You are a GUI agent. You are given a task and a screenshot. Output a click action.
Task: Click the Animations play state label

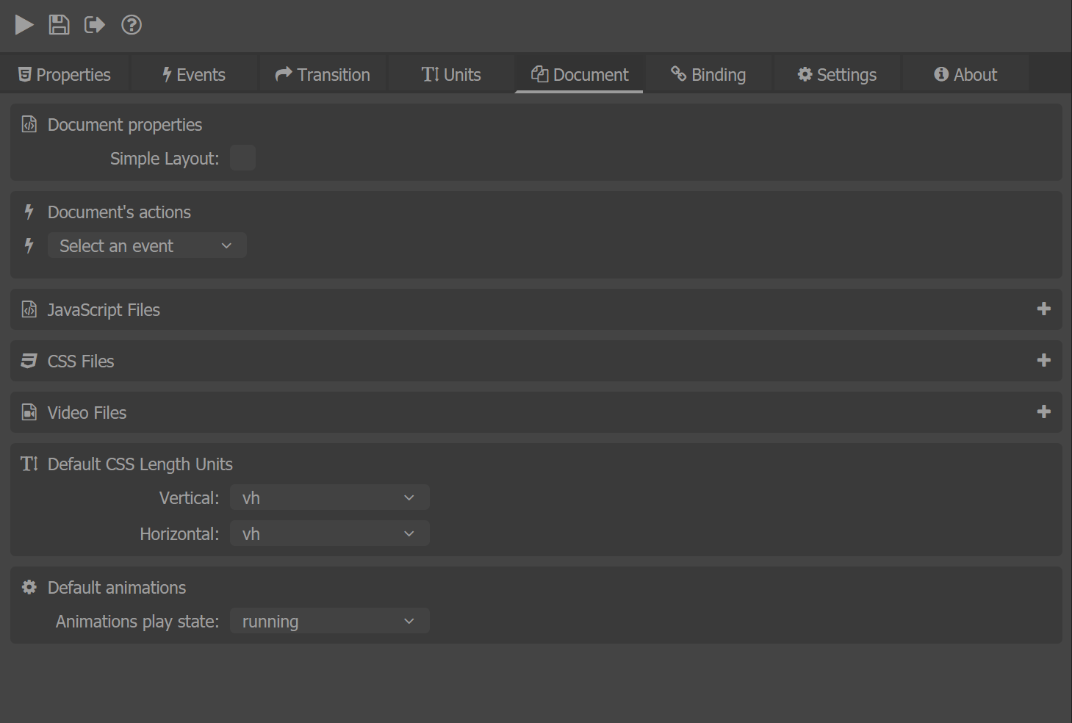pos(137,622)
